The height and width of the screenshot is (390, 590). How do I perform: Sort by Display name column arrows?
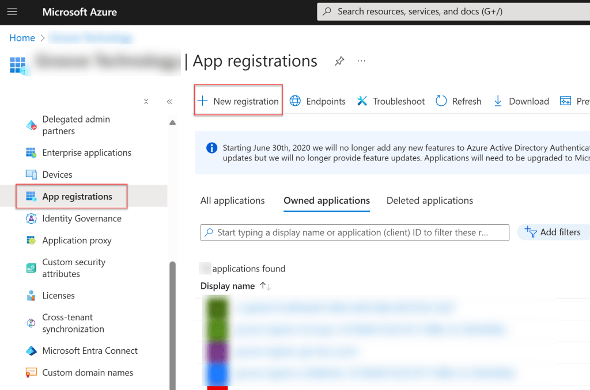265,286
